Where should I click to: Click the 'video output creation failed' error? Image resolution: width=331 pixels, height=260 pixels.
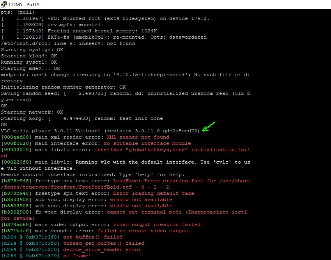coord(157,224)
